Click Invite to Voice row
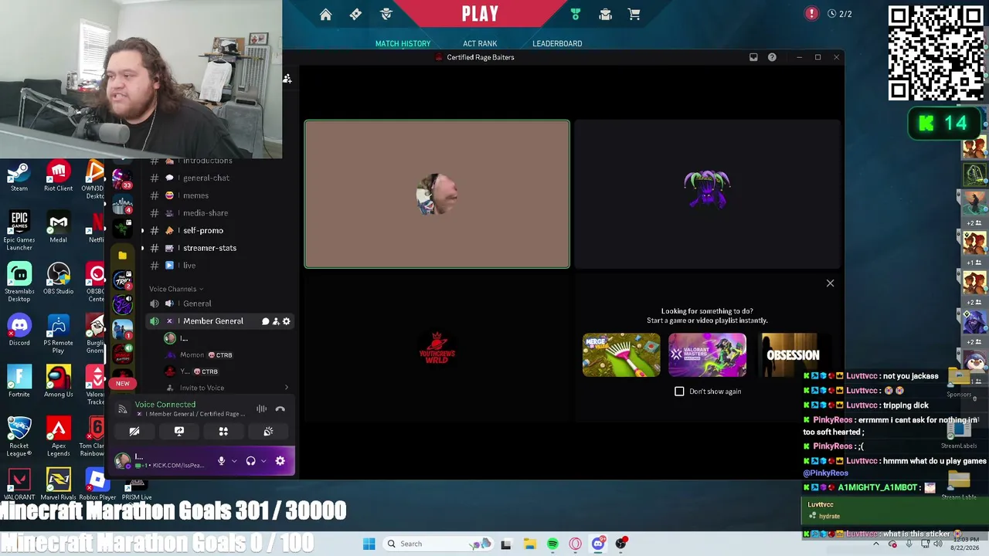Image resolution: width=989 pixels, height=556 pixels. 224,388
